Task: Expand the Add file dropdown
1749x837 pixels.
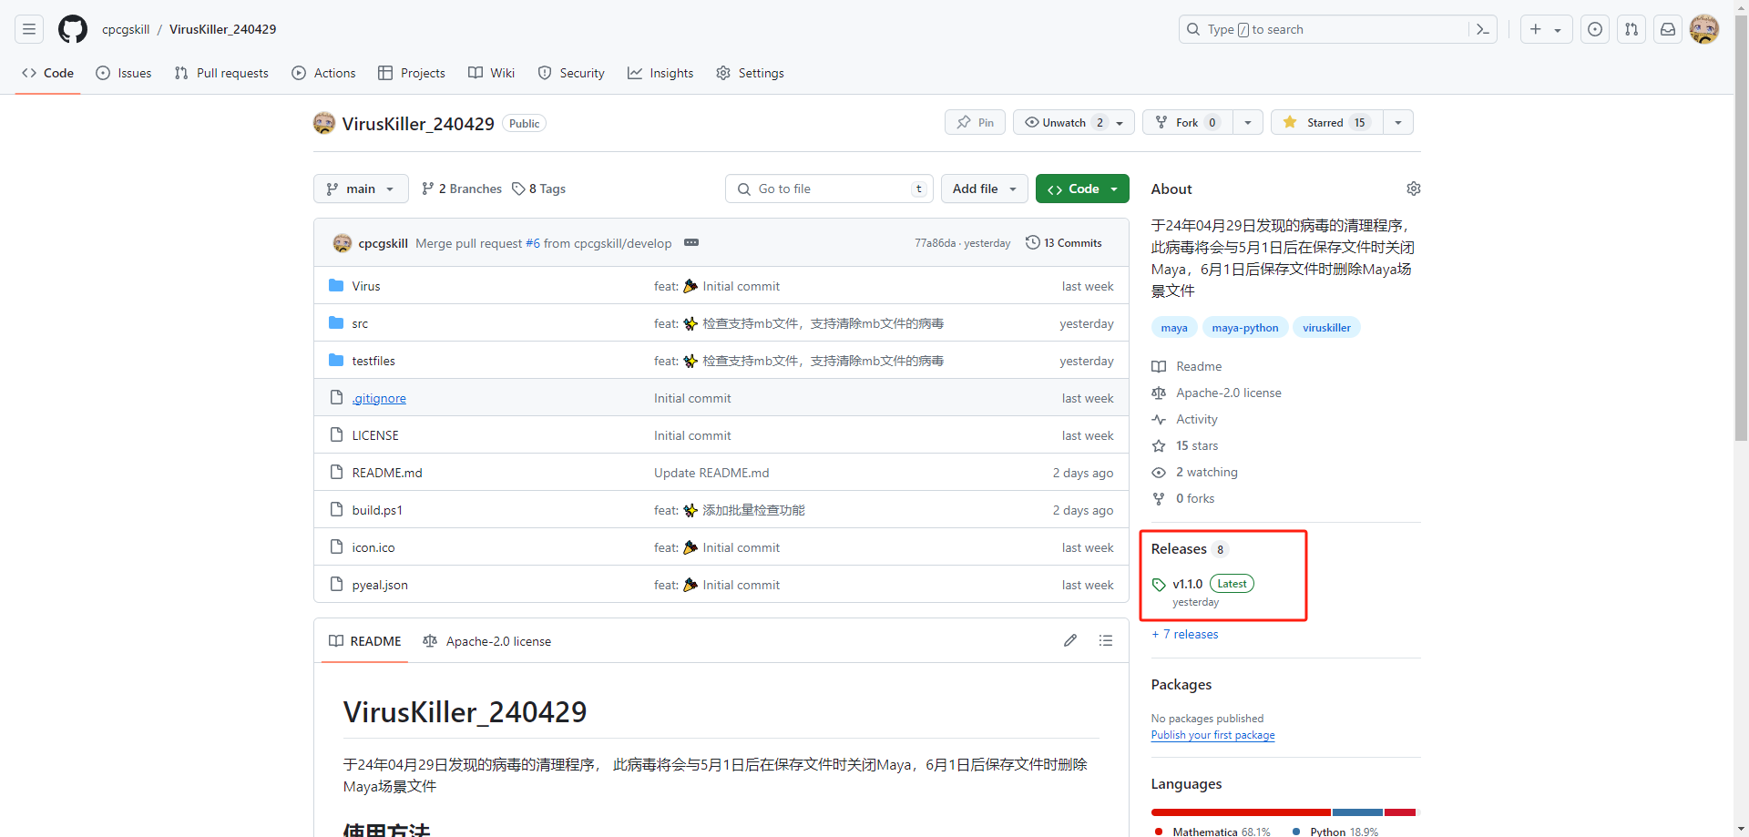Action: tap(985, 189)
